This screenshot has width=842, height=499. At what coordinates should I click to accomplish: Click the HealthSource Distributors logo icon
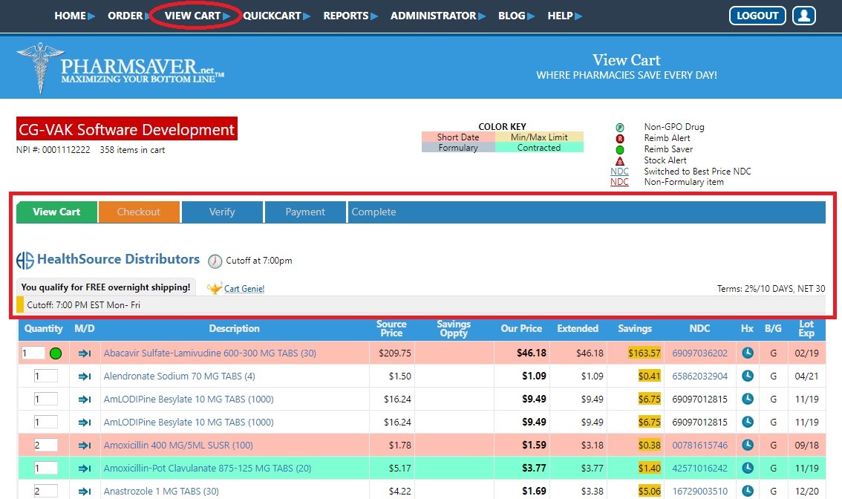coord(25,261)
